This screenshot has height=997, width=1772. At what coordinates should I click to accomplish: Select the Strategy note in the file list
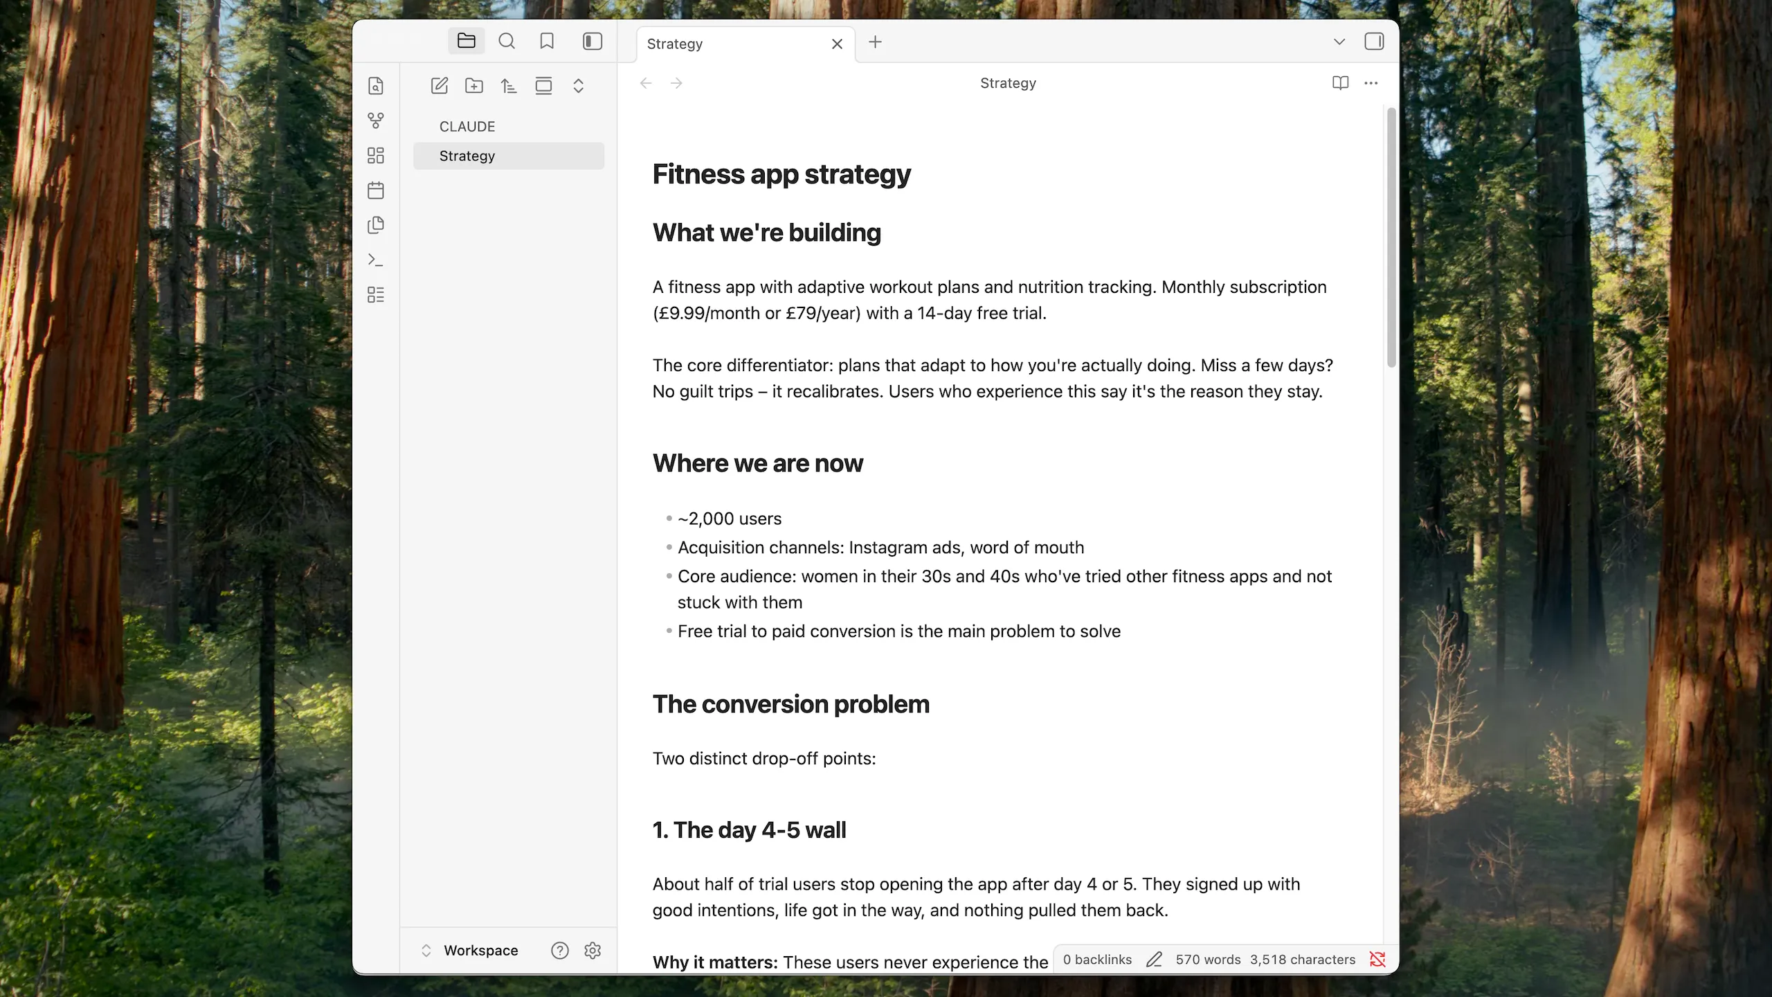click(x=467, y=156)
